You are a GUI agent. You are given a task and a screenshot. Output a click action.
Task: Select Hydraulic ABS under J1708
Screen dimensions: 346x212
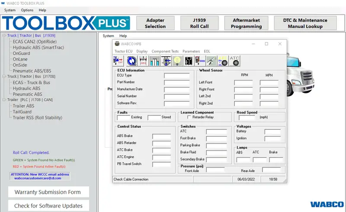26,88
